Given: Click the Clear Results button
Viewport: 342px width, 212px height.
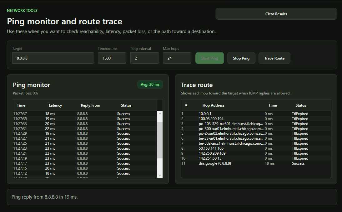Looking at the screenshot, I should point(276,14).
